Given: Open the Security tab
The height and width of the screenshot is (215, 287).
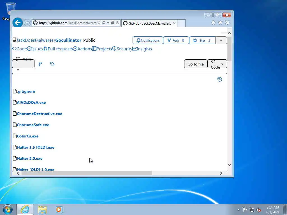Looking at the screenshot, I should (x=122, y=49).
